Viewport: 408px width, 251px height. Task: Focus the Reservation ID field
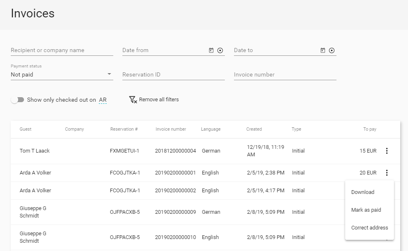174,74
